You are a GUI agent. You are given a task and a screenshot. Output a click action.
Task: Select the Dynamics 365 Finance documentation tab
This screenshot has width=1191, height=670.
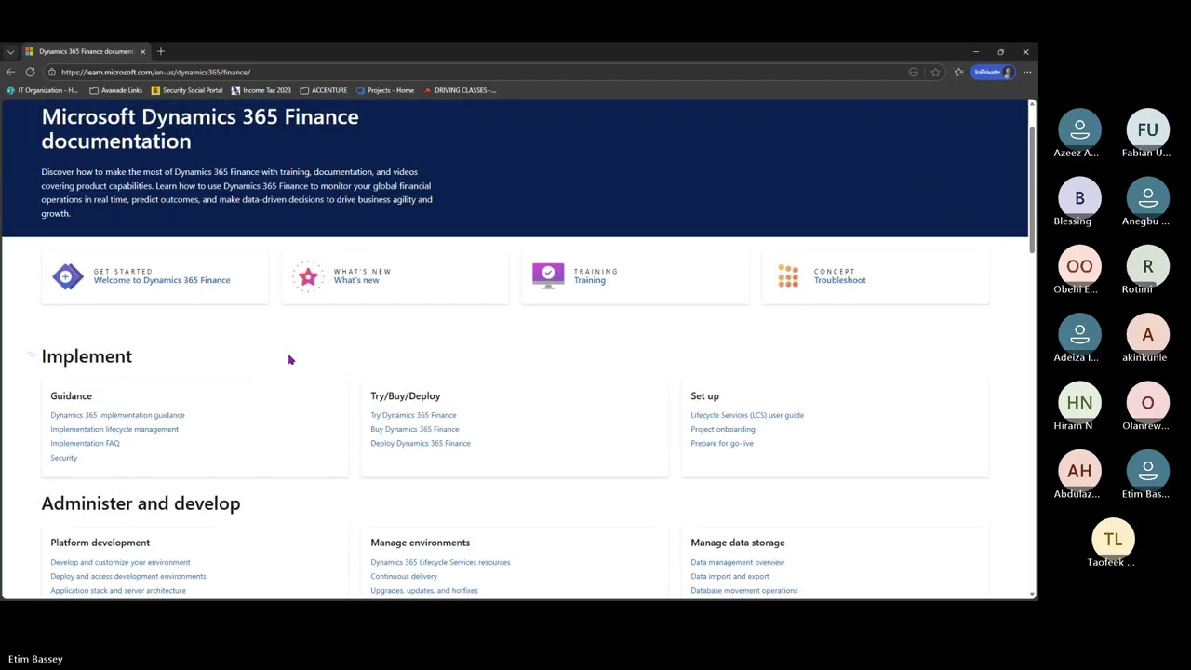click(x=86, y=51)
